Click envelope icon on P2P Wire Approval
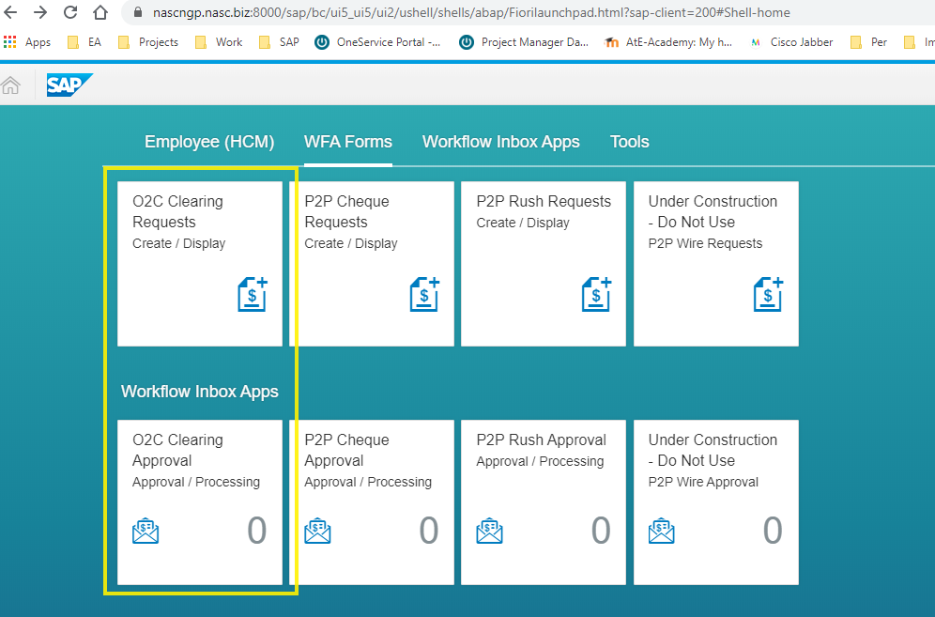Viewport: 935px width, 617px height. tap(661, 531)
